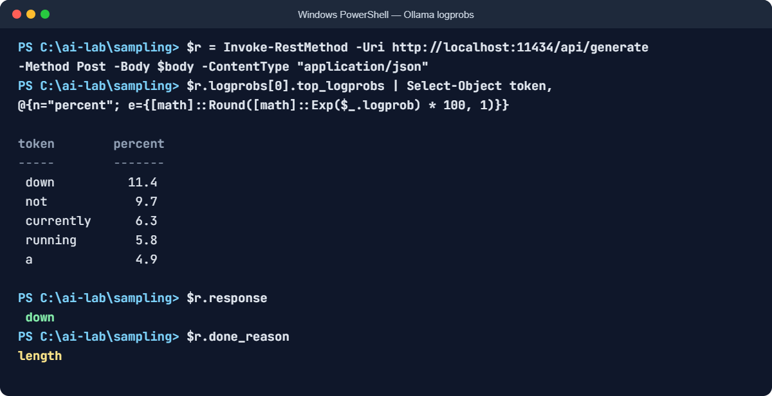
Task: Click the localhost:11434 API URL text
Action: [x=520, y=47]
